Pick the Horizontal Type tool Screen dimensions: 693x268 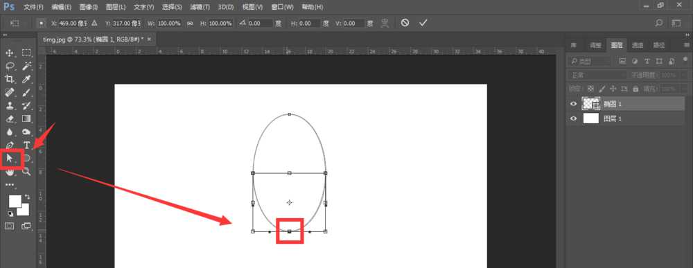point(26,145)
